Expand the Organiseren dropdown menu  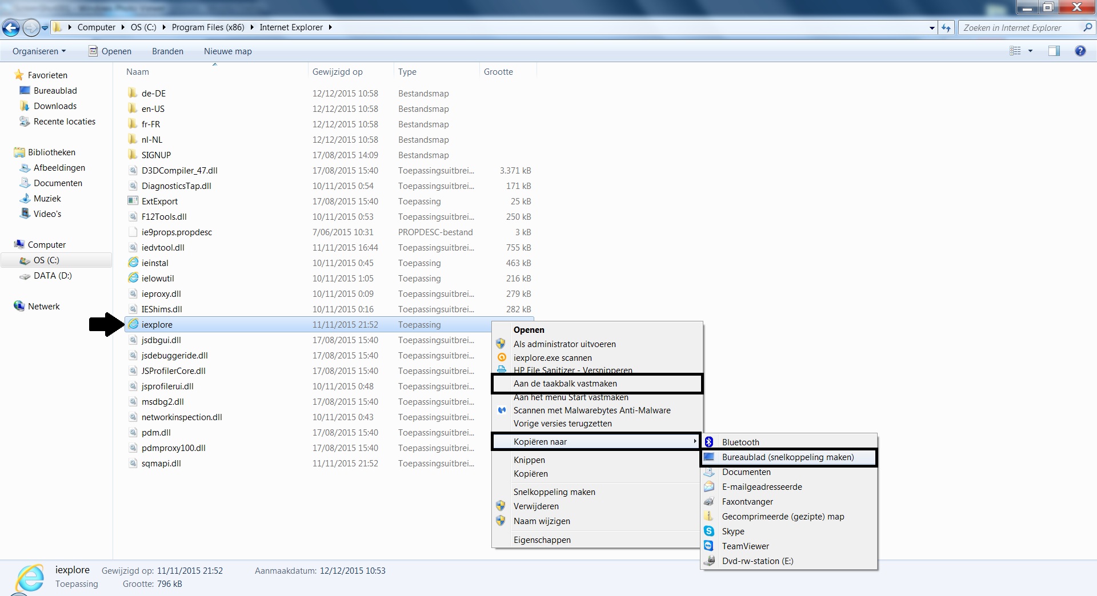point(39,51)
